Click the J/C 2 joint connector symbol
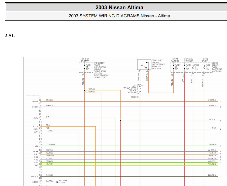227x186 pixels. [140, 89]
